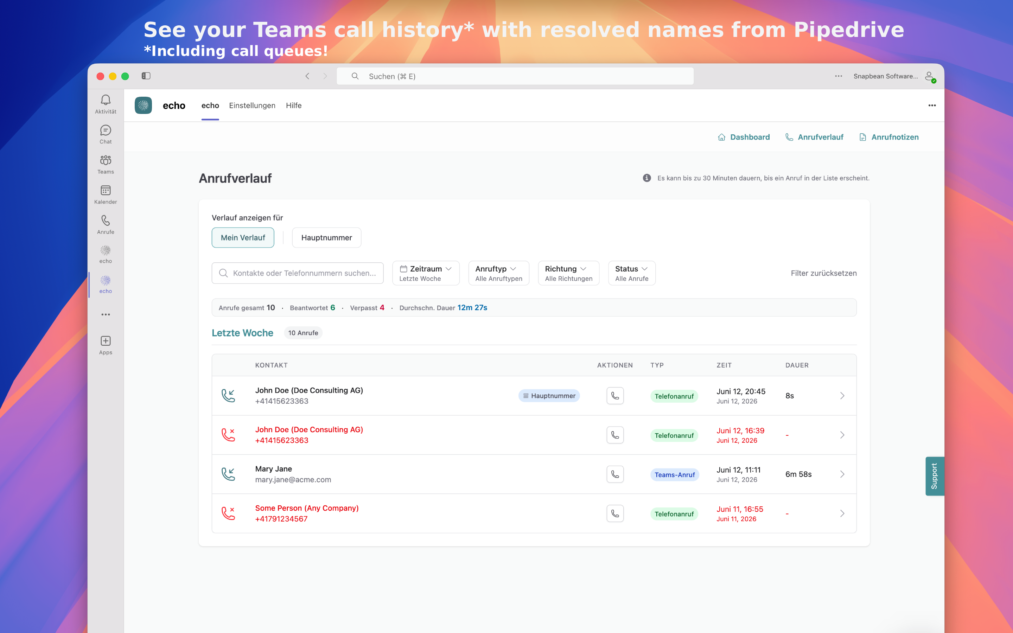Open the Zeitraum filter dropdown
Viewport: 1013px width, 633px height.
pos(426,273)
